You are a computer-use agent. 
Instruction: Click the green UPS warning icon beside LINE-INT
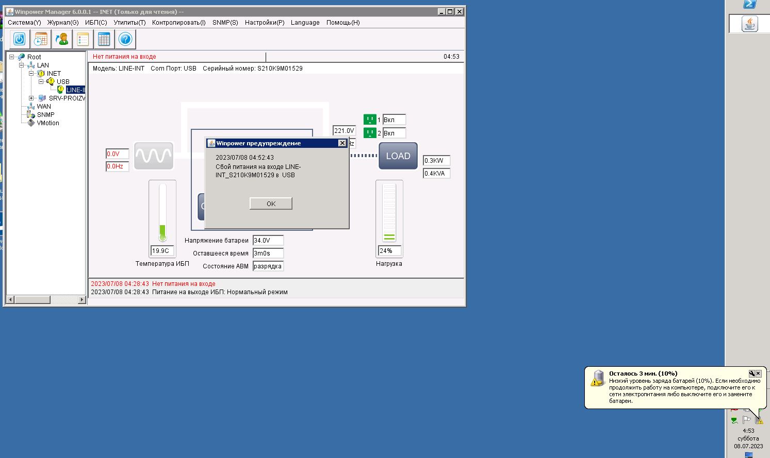point(60,90)
